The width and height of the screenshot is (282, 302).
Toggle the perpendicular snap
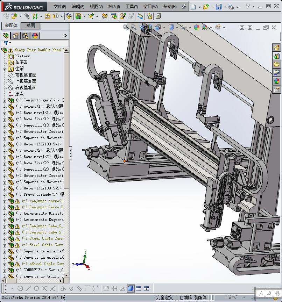pos(71,288)
